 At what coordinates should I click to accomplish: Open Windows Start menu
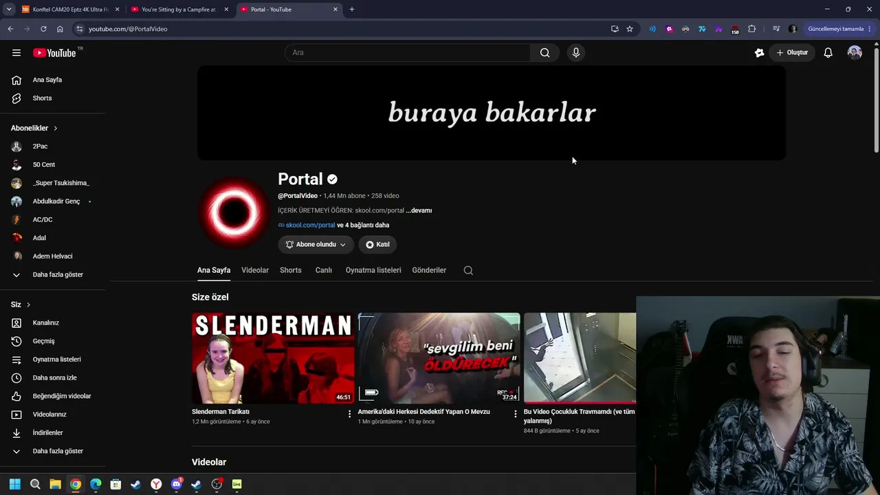pyautogui.click(x=15, y=484)
